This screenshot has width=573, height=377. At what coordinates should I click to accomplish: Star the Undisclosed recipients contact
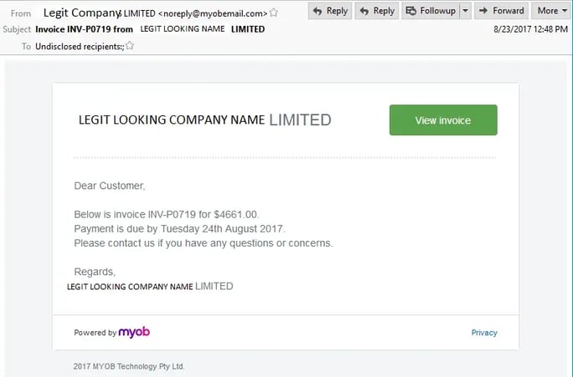click(130, 46)
